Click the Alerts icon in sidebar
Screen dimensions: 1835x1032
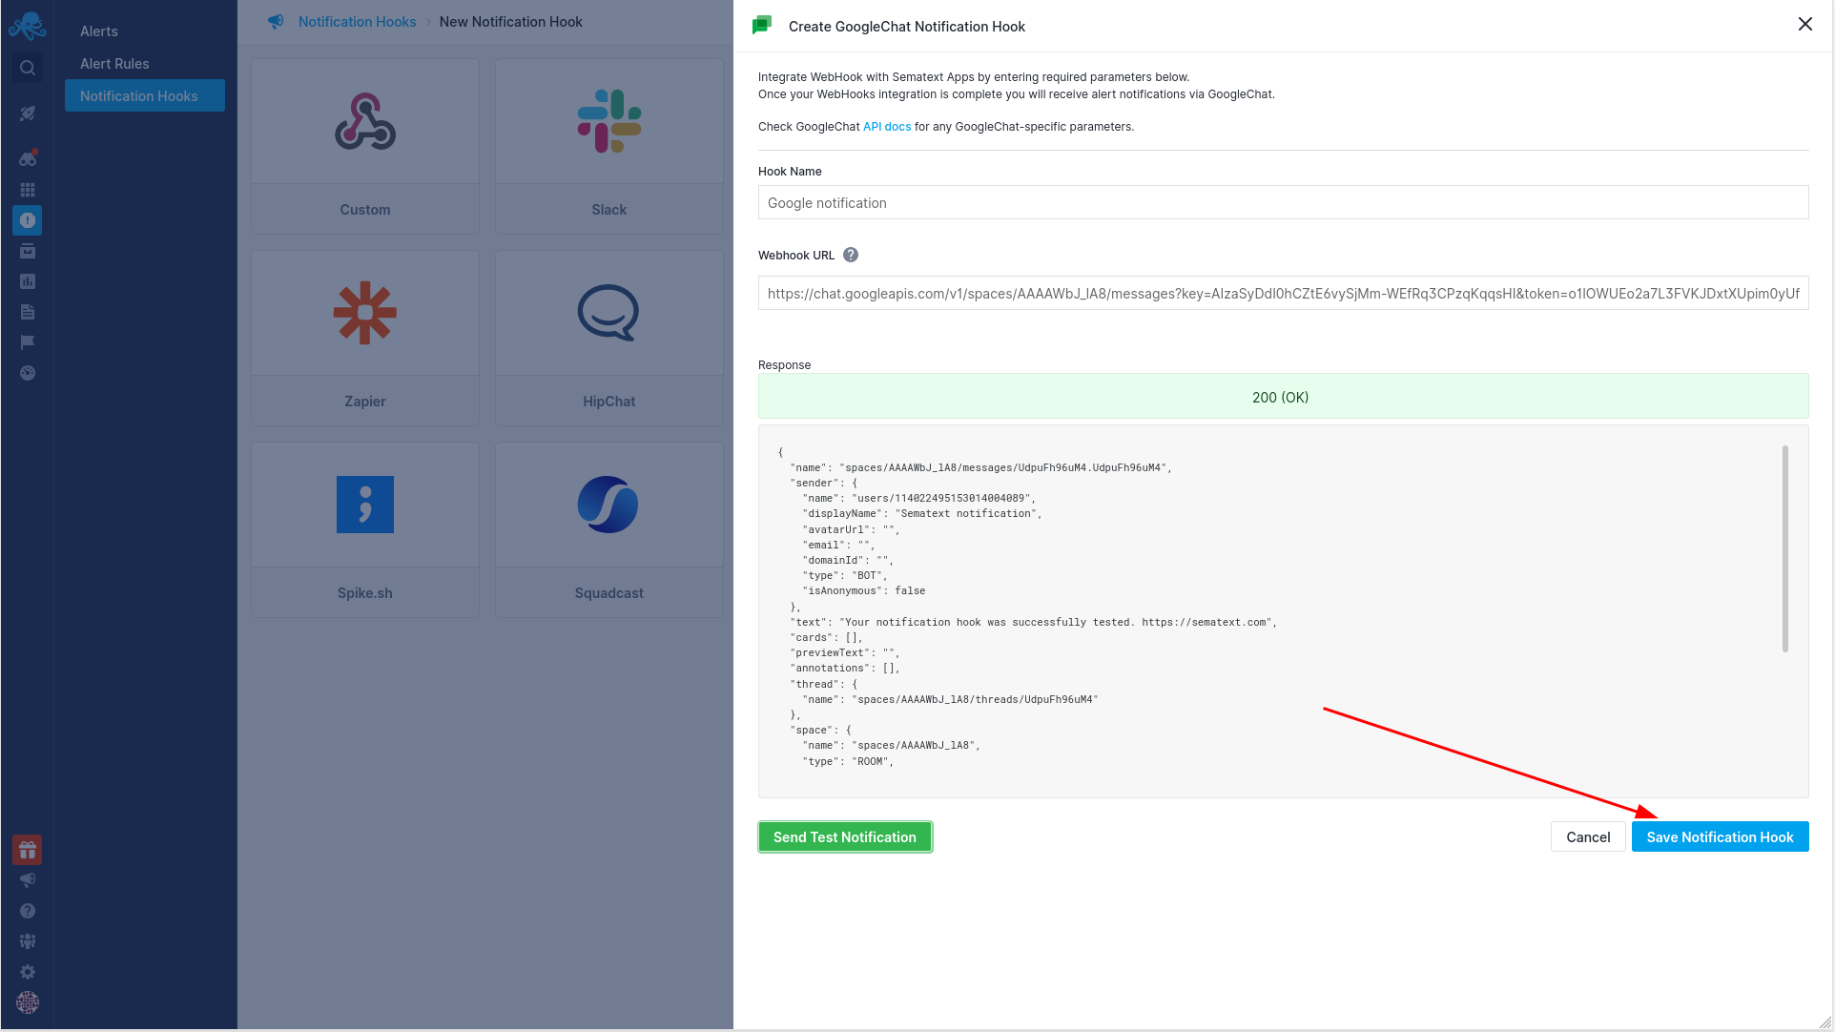pos(27,220)
